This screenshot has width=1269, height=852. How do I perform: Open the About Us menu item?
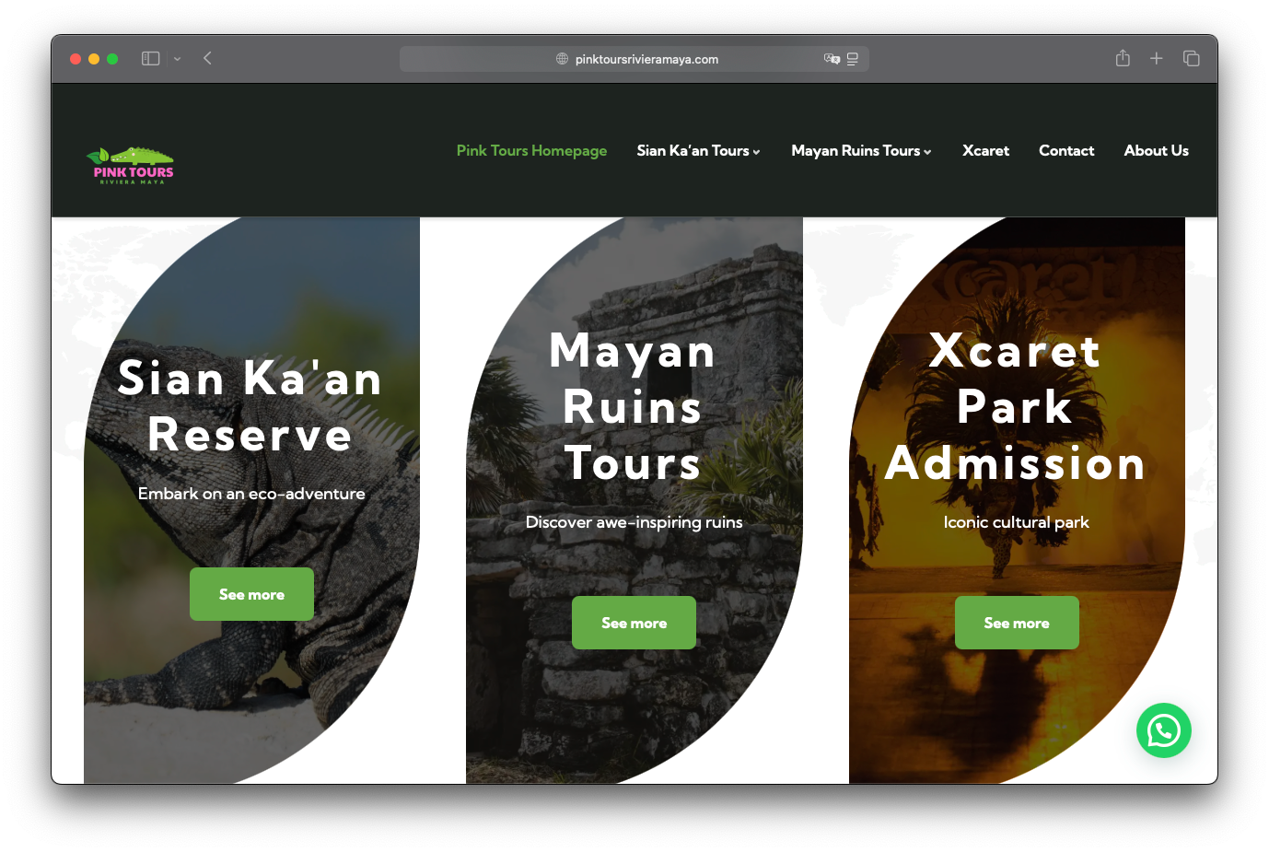click(x=1156, y=150)
